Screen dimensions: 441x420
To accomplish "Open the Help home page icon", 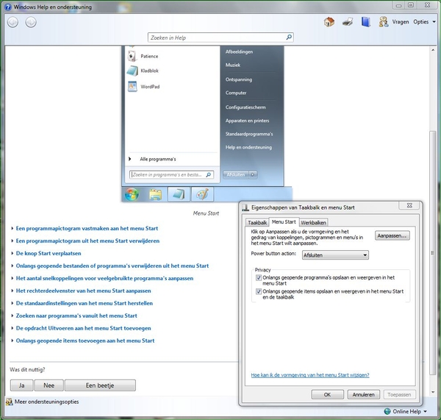I will click(329, 21).
